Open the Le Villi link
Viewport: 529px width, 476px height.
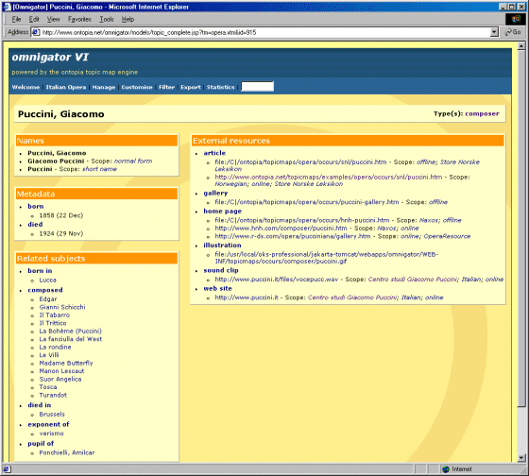[49, 355]
